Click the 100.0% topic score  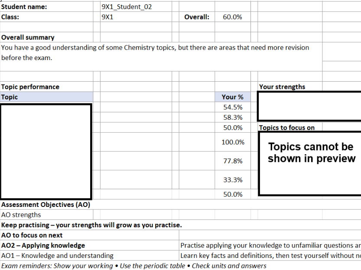pos(234,142)
